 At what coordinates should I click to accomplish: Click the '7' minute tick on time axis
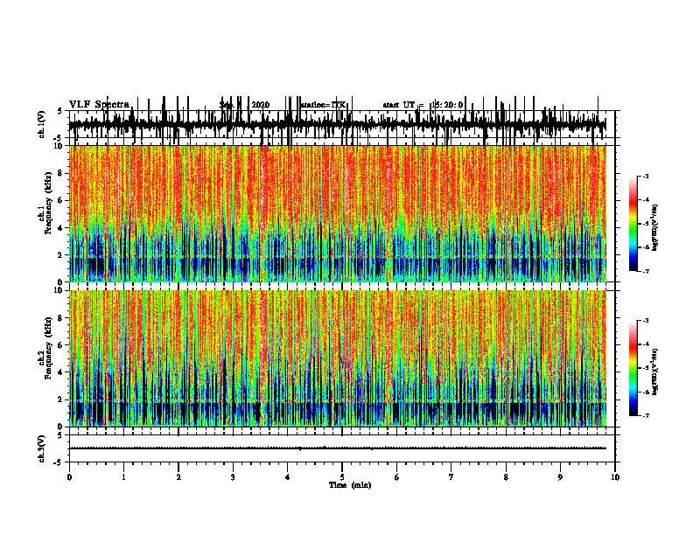[451, 477]
